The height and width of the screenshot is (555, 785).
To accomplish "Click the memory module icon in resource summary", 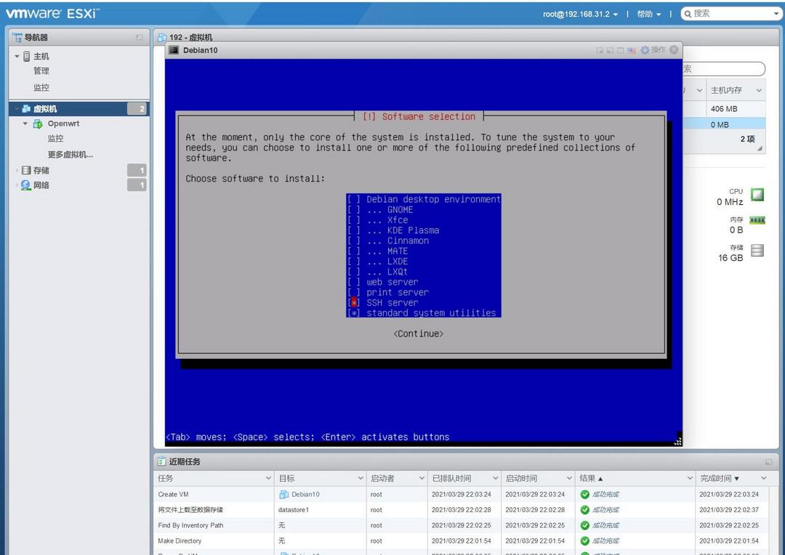I will [757, 220].
